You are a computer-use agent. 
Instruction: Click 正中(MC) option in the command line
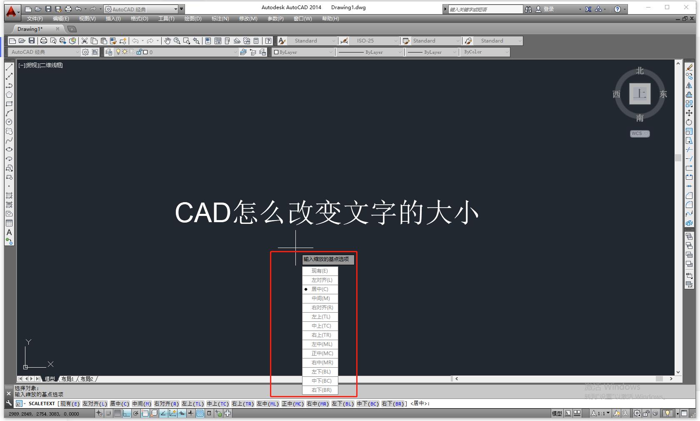[x=292, y=403]
